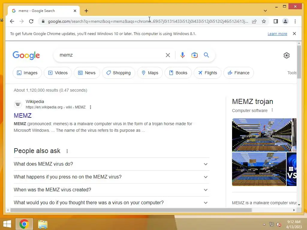The height and width of the screenshot is (230, 307).
Task: Switch to Shopping results
Action: pos(118,73)
